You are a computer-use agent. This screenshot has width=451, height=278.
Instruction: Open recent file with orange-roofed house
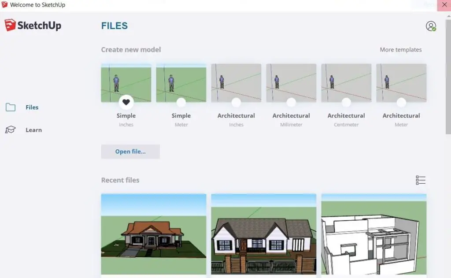[x=154, y=234]
